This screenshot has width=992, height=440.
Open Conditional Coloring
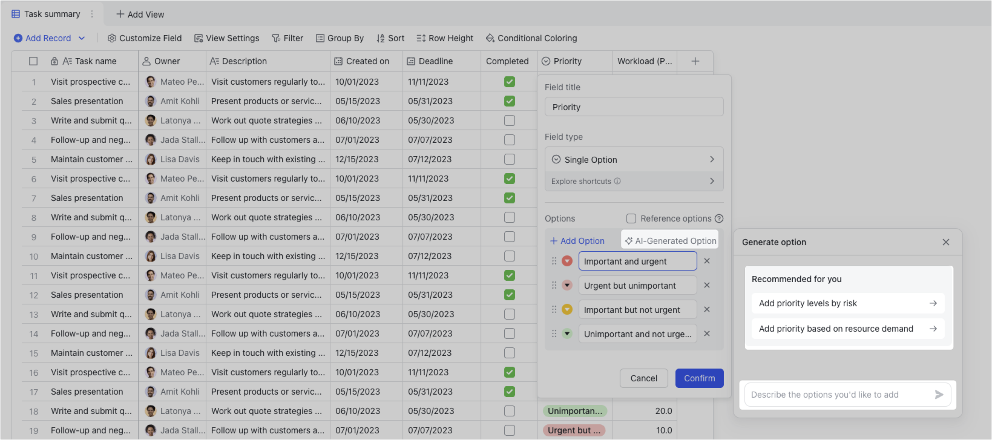531,38
